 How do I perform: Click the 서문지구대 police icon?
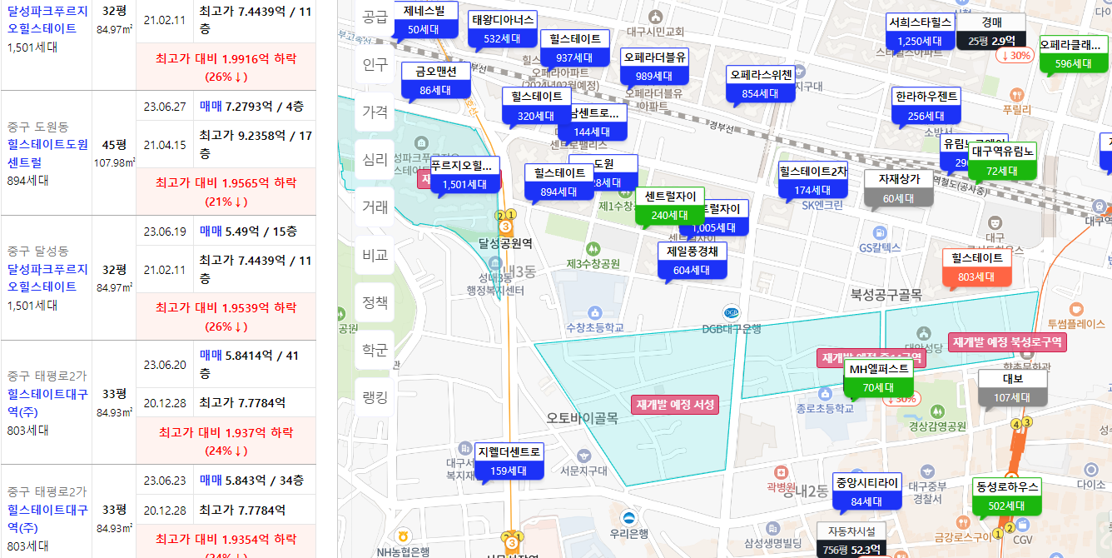(x=583, y=456)
